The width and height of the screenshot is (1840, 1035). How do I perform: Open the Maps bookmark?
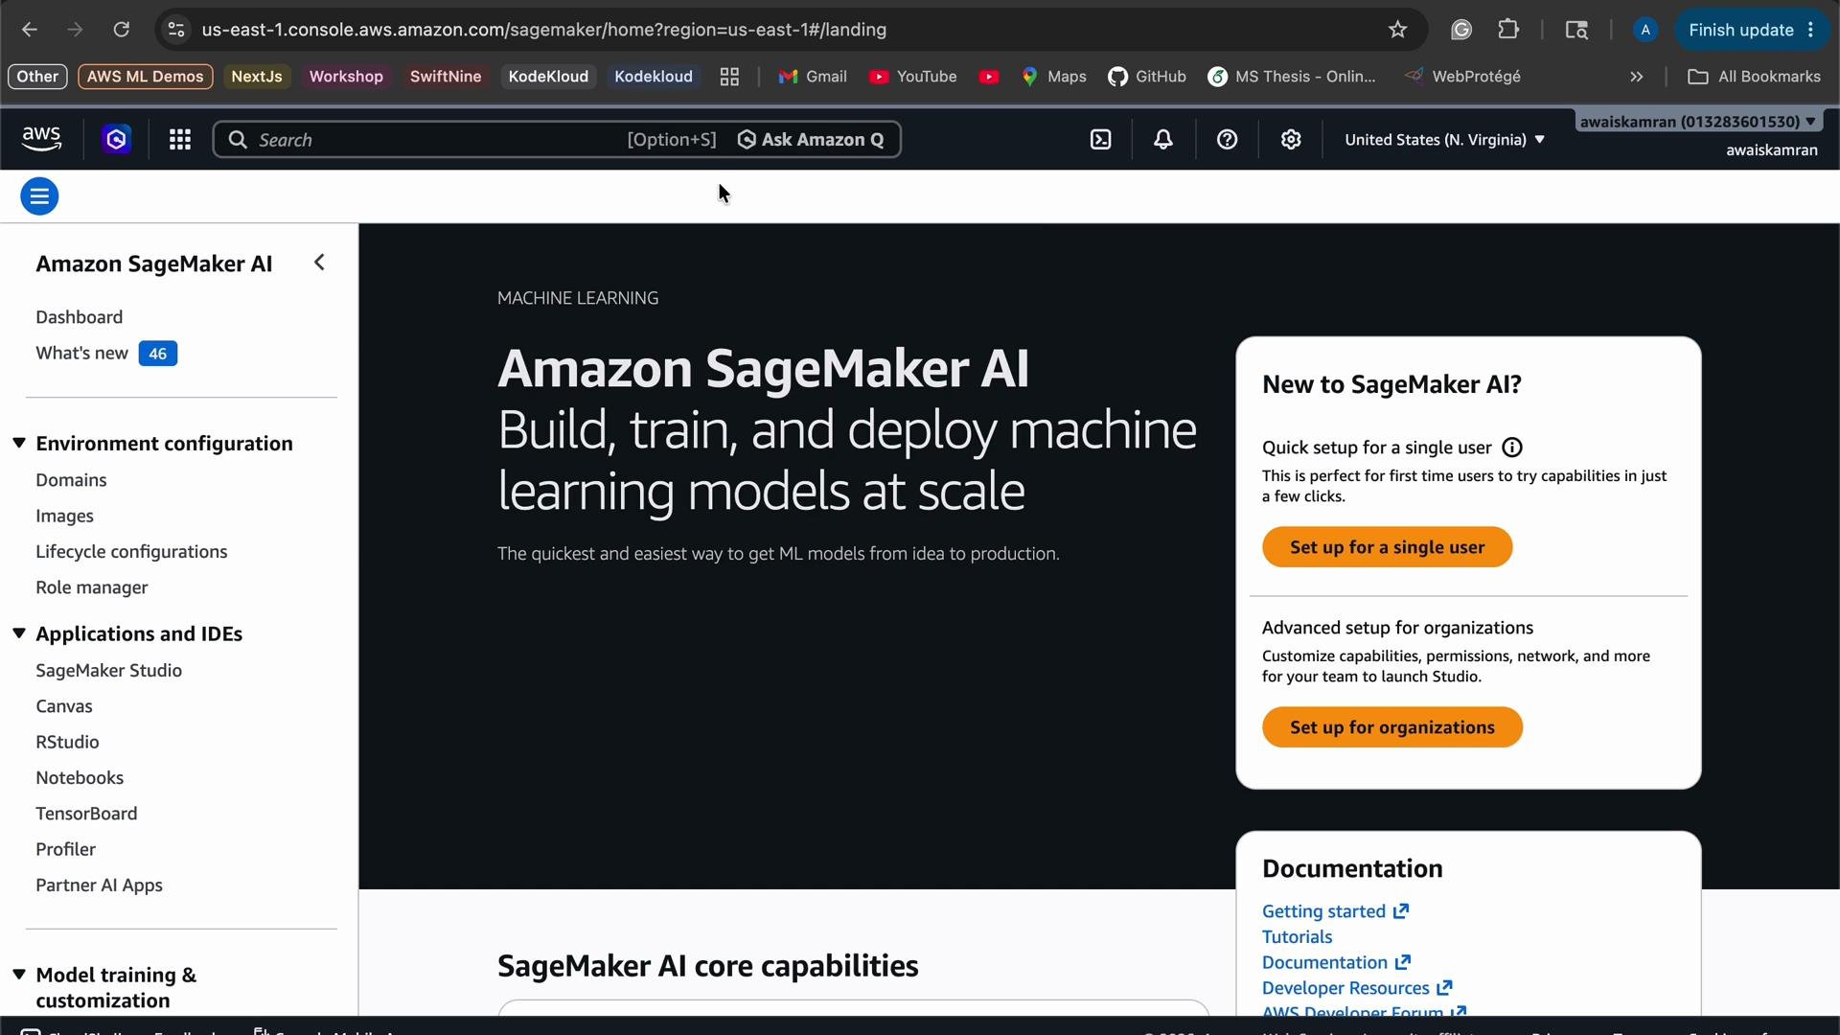pos(1054,77)
